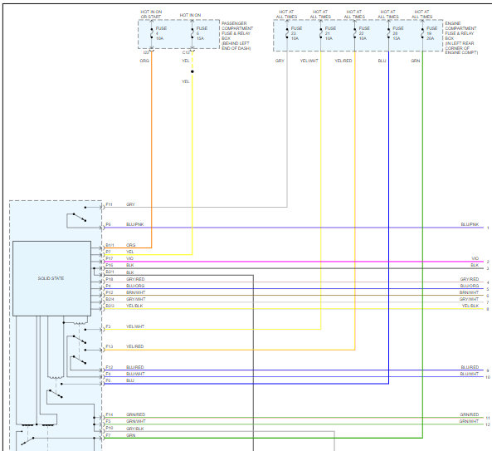Click the VIO label at connector reference 2
The height and width of the screenshot is (451, 492).
pos(475,258)
